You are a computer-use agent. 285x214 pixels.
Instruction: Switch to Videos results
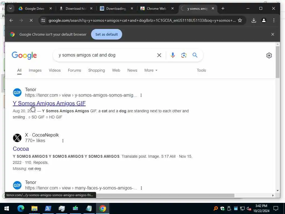pos(55,70)
